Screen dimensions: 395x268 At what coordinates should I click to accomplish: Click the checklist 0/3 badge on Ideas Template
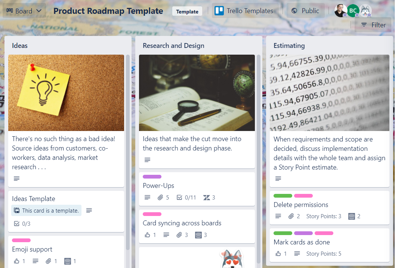pyautogui.click(x=22, y=224)
